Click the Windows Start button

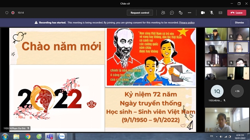coord(5,137)
